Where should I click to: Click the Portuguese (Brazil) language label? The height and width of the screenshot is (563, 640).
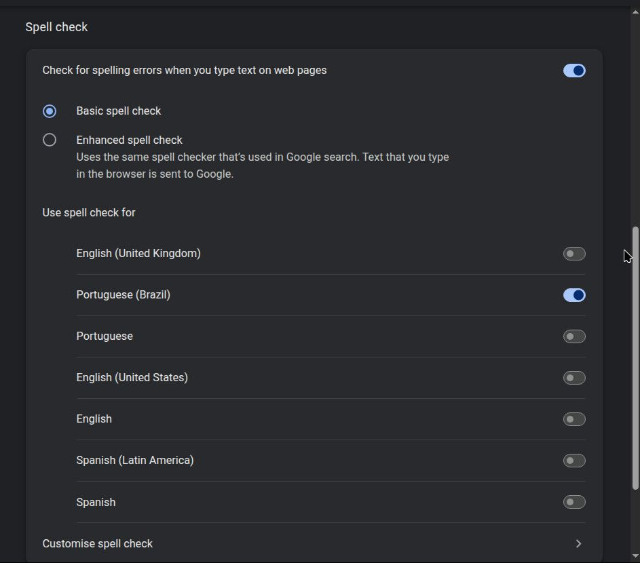point(123,295)
